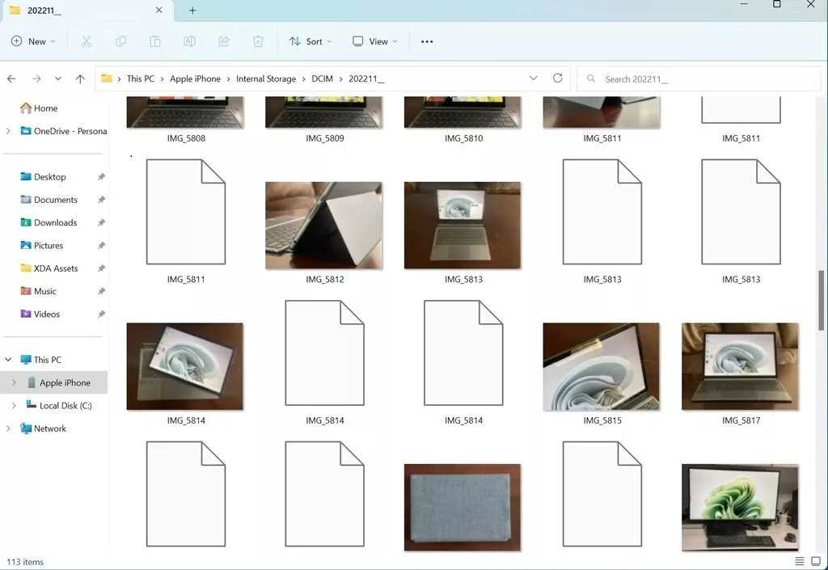828x570 pixels.
Task: Click the Cut icon in the toolbar
Action: click(86, 41)
